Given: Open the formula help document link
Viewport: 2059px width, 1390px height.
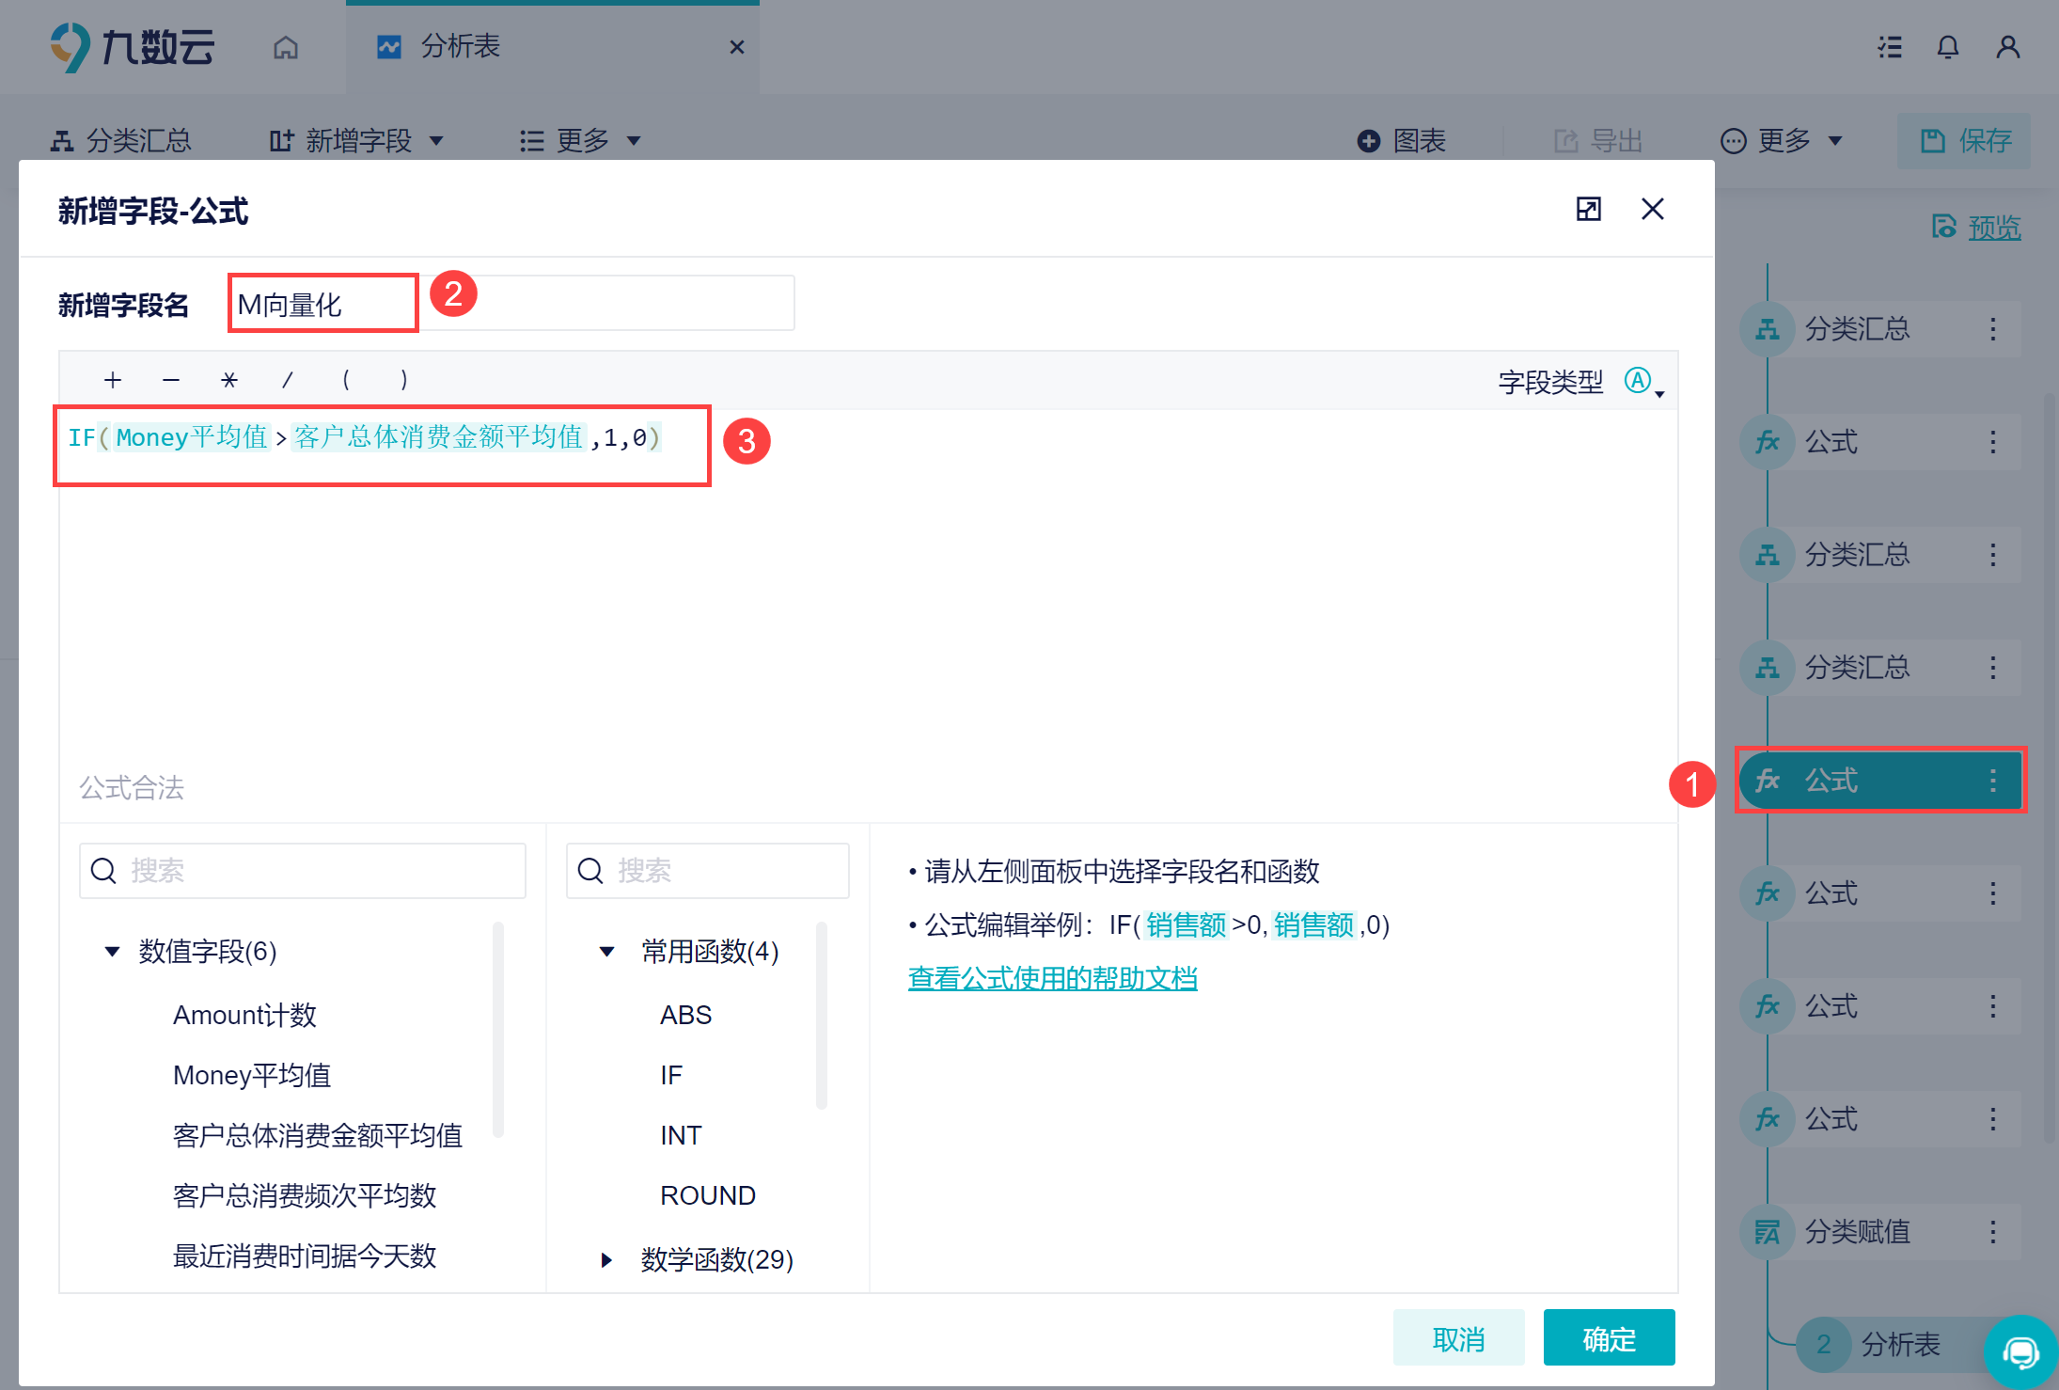Looking at the screenshot, I should click(1052, 978).
